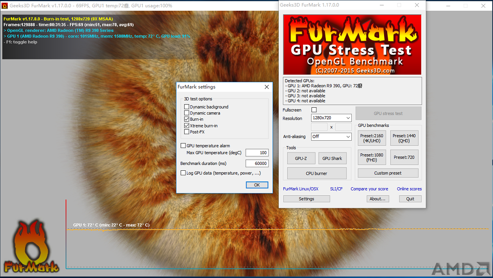Click the 'GPU 1: 72° C (min: 22° C' graph label
Image resolution: width=493 pixels, height=278 pixels.
tap(111, 225)
